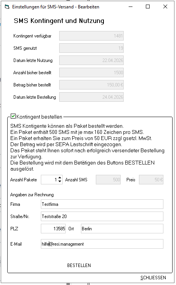Image resolution: width=176 pixels, height=285 pixels.
Task: Click the Datum letzte Bestellung field
Action: [x=92, y=97]
